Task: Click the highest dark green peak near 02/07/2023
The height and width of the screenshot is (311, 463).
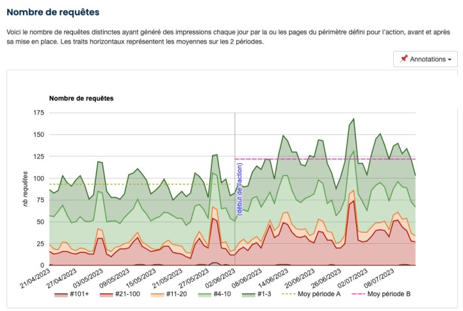Action: tap(353, 119)
